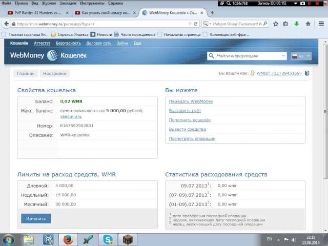Open the Деловая сеть nav item
The image size is (328, 246).
click(x=99, y=43)
